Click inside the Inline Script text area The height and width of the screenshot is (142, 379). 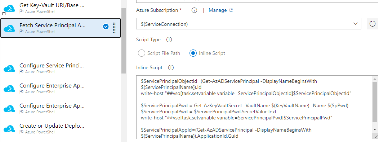(x=254, y=107)
